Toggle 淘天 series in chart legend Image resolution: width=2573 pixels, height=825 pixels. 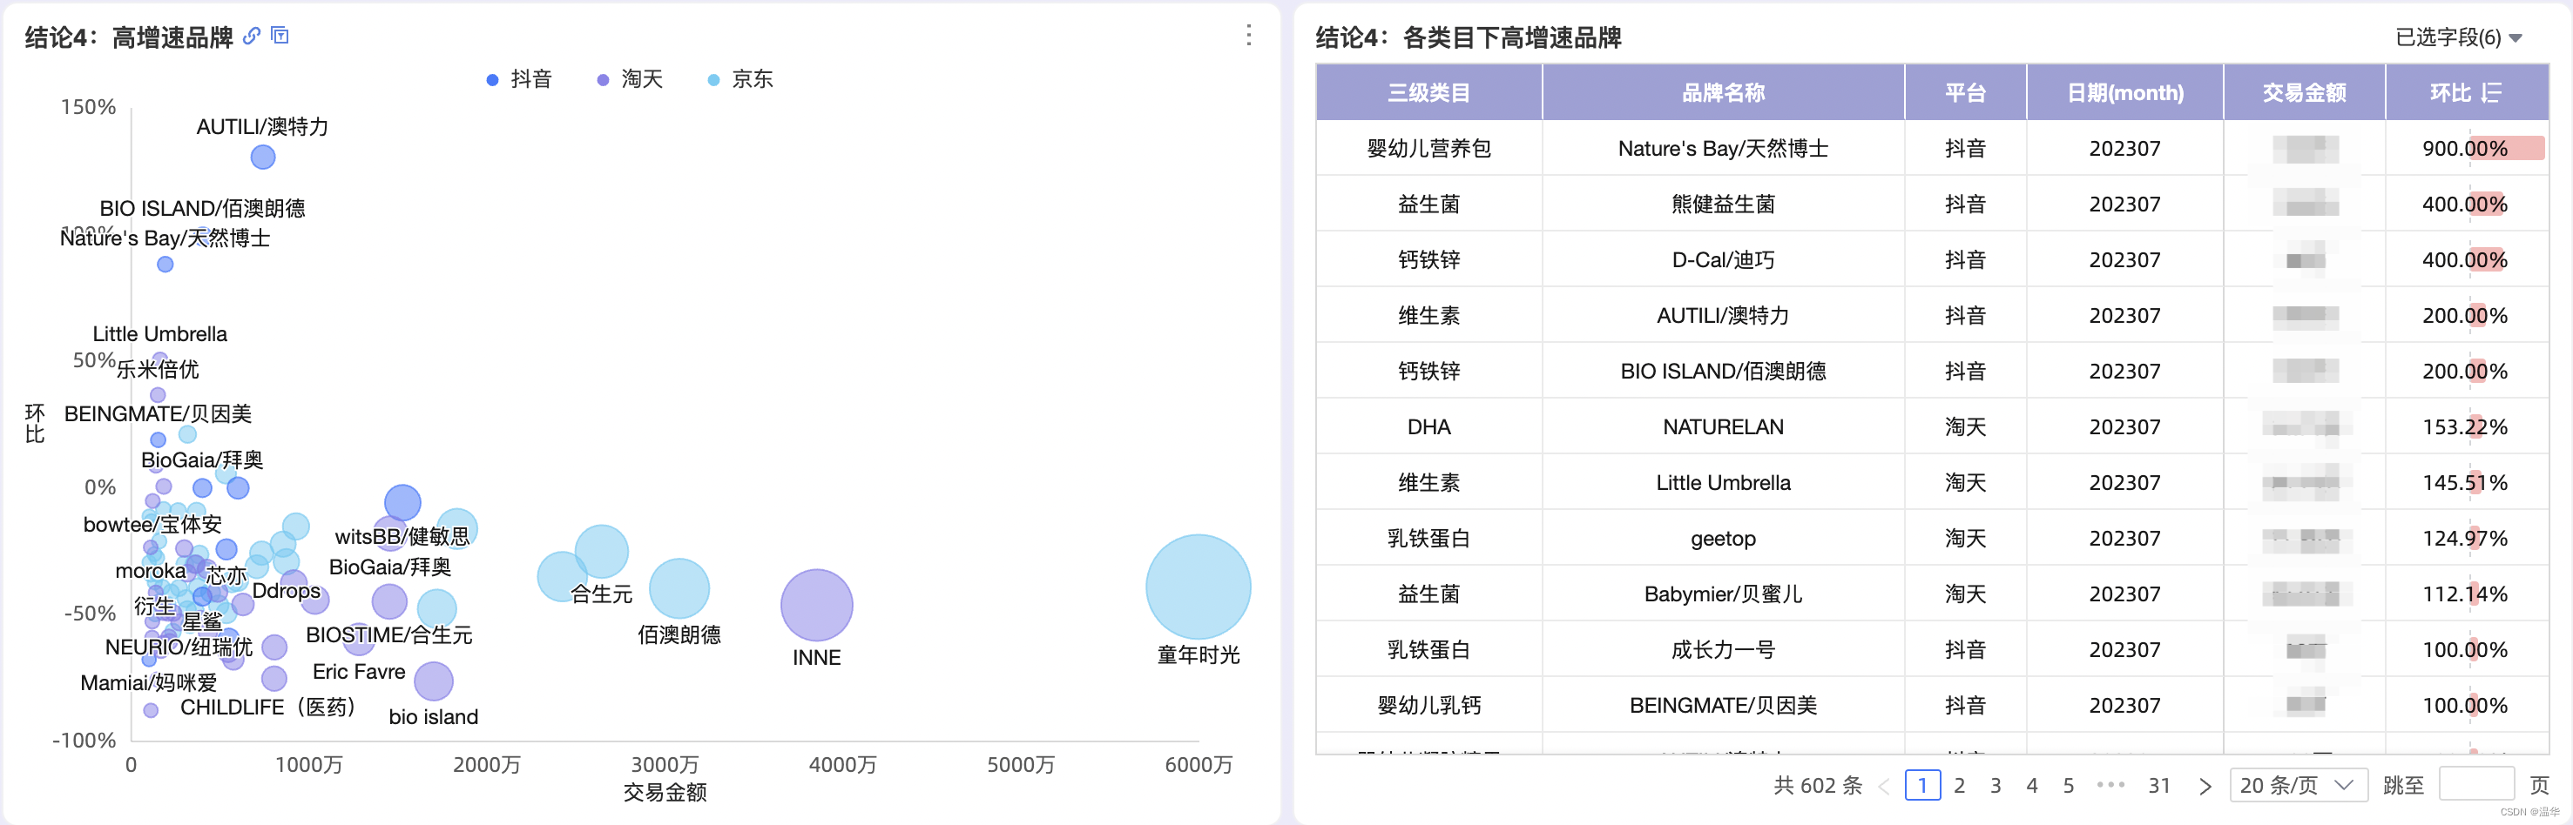pyautogui.click(x=631, y=79)
